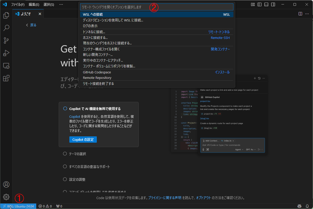Open the Remote Explorer view
The width and height of the screenshot is (313, 209).
(6, 66)
